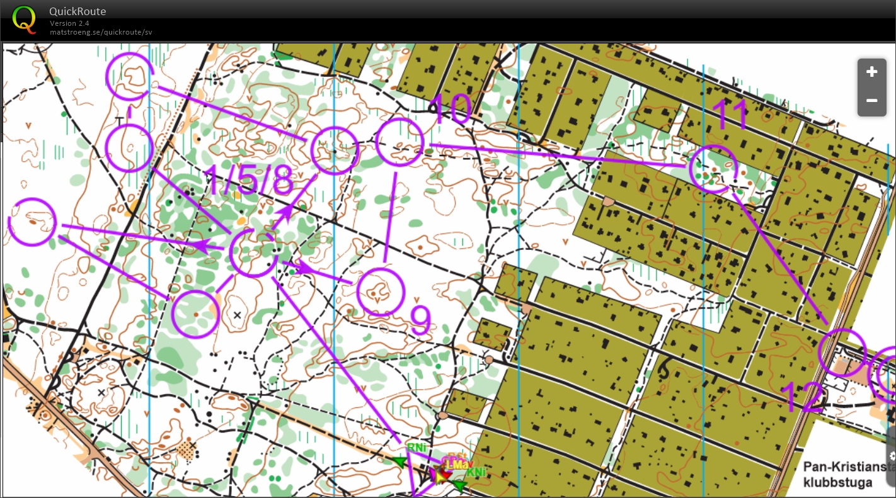Open the matstroeng.se/quickroute/sv link
Image resolution: width=896 pixels, height=498 pixels.
tap(101, 32)
